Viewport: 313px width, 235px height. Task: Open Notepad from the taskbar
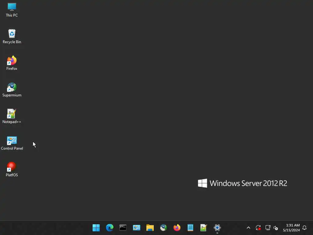click(x=190, y=228)
